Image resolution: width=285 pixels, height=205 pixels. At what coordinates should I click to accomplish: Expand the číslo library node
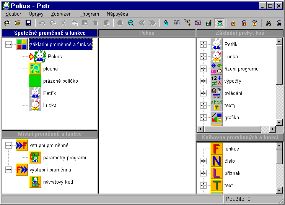point(203,161)
